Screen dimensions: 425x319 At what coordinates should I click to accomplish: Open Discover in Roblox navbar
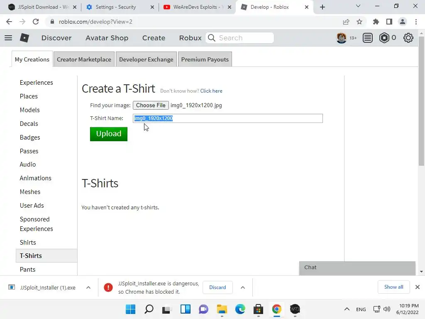(x=56, y=38)
